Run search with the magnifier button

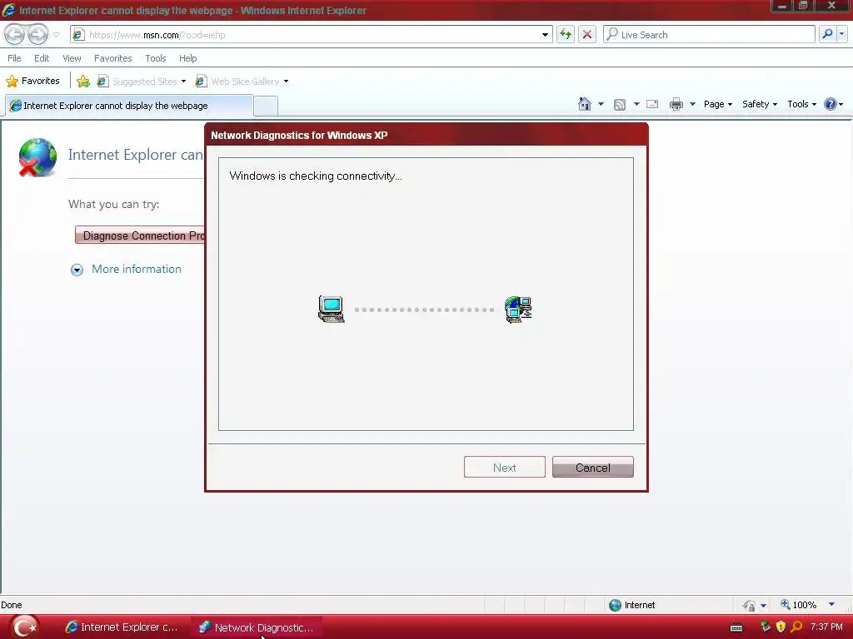coord(827,34)
